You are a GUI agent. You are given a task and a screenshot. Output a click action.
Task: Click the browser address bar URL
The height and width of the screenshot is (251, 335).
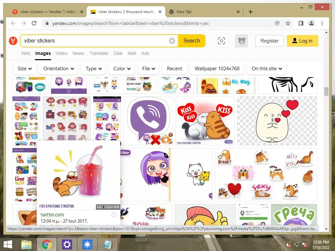point(130,23)
